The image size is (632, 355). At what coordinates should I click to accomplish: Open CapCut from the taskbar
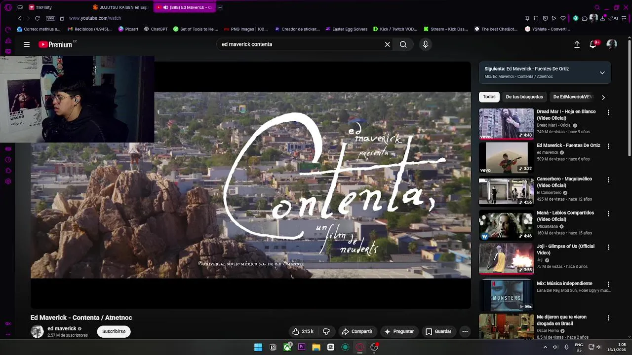pos(331,347)
